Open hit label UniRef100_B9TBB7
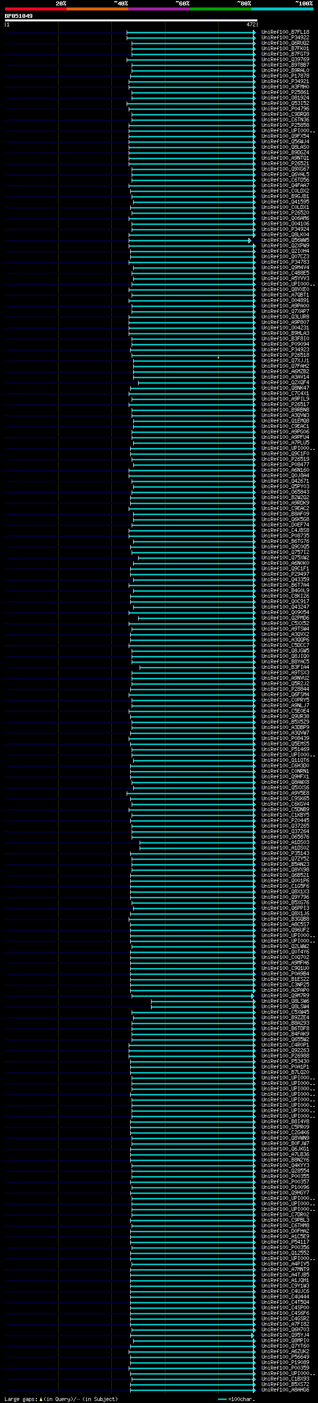The image size is (318, 1403). [285, 65]
